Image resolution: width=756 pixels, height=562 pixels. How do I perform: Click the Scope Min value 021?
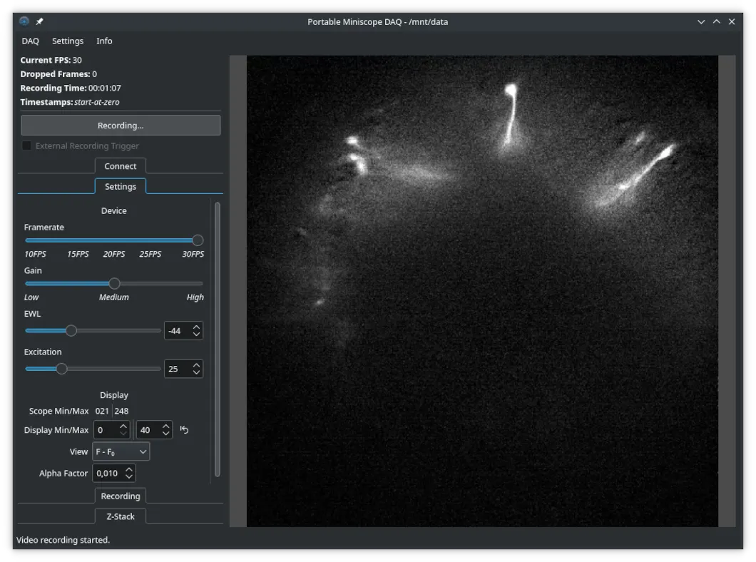[102, 411]
